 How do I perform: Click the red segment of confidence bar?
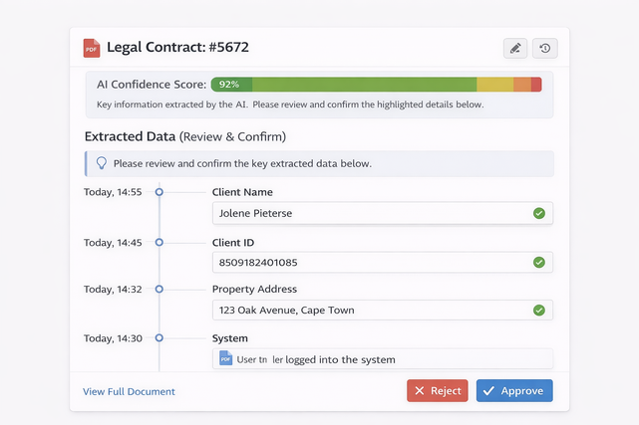pos(536,85)
